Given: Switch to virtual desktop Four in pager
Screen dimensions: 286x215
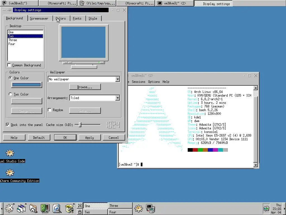Looking at the screenshot, I should 120,212.
